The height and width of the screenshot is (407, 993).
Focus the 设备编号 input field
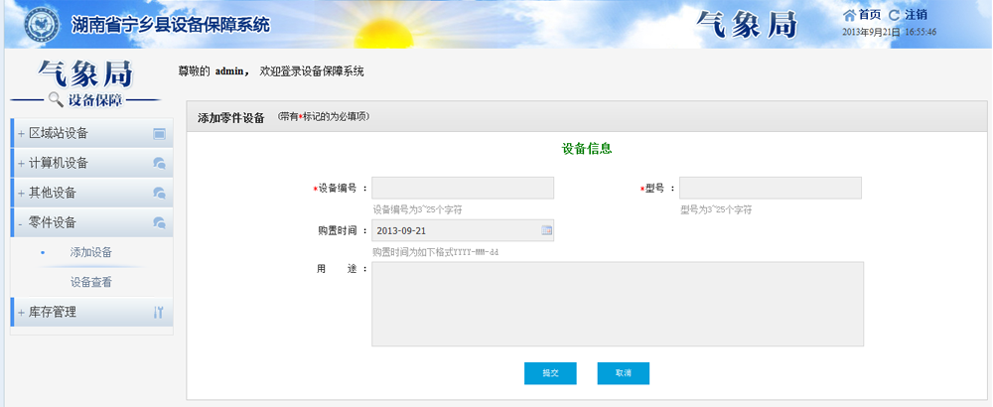[463, 189]
